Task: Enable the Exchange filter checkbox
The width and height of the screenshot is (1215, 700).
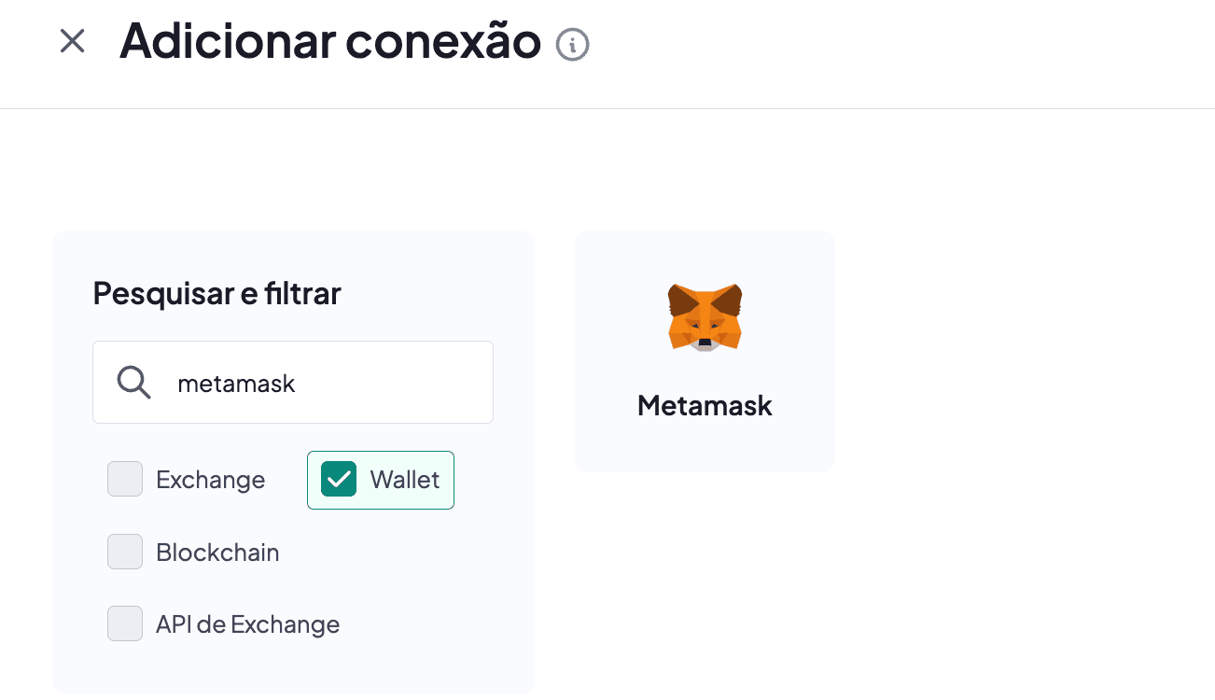Action: [x=124, y=479]
